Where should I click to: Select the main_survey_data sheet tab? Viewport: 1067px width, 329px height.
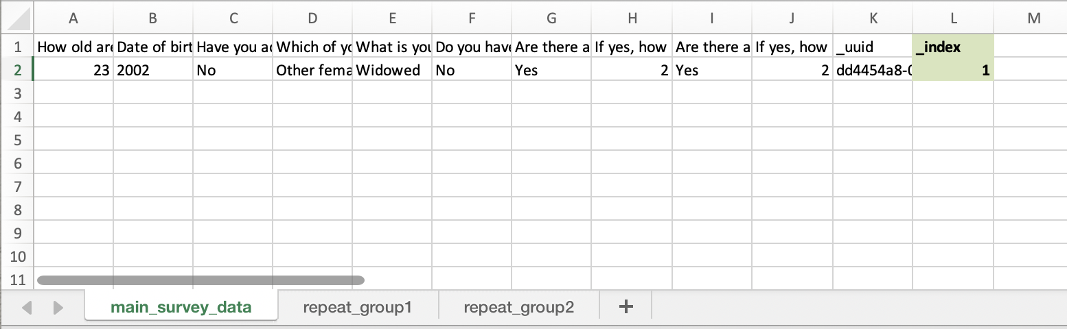click(181, 307)
